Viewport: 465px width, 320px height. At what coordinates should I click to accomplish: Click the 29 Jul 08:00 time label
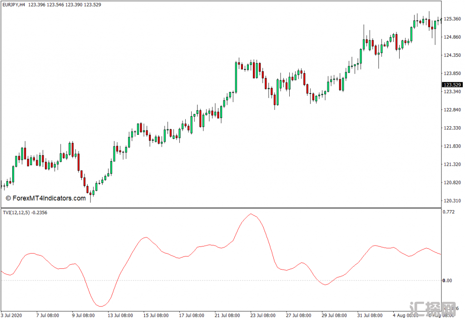[x=334, y=315]
